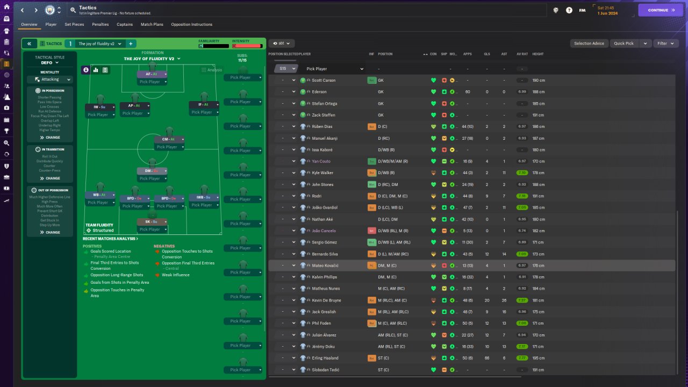Image resolution: width=688 pixels, height=387 pixels.
Task: Open the Transfers icon in the sidebar
Action: point(6,154)
